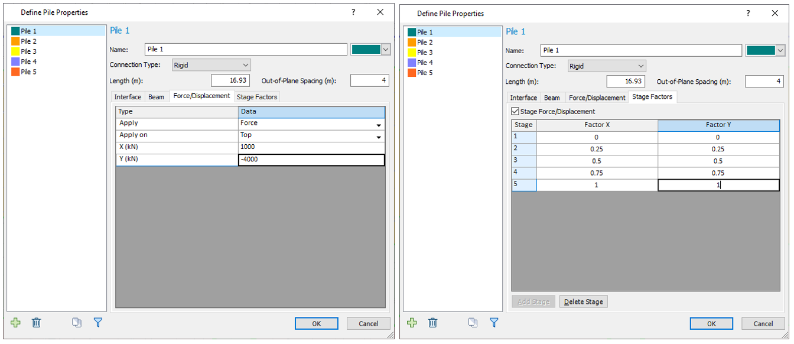Click the Add Stage button
The height and width of the screenshot is (344, 794).
533,301
